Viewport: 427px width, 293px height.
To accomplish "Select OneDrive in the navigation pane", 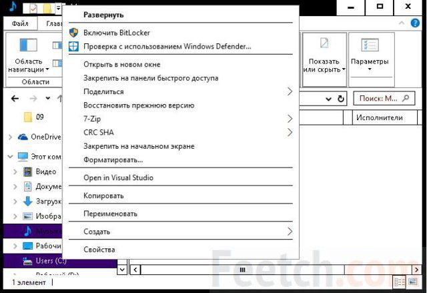I will [46, 137].
